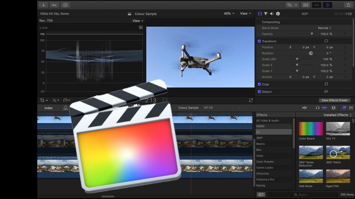Toggle snapping icon in timeline toolbar
The width and height of the screenshot is (355, 199).
(x=324, y=108)
